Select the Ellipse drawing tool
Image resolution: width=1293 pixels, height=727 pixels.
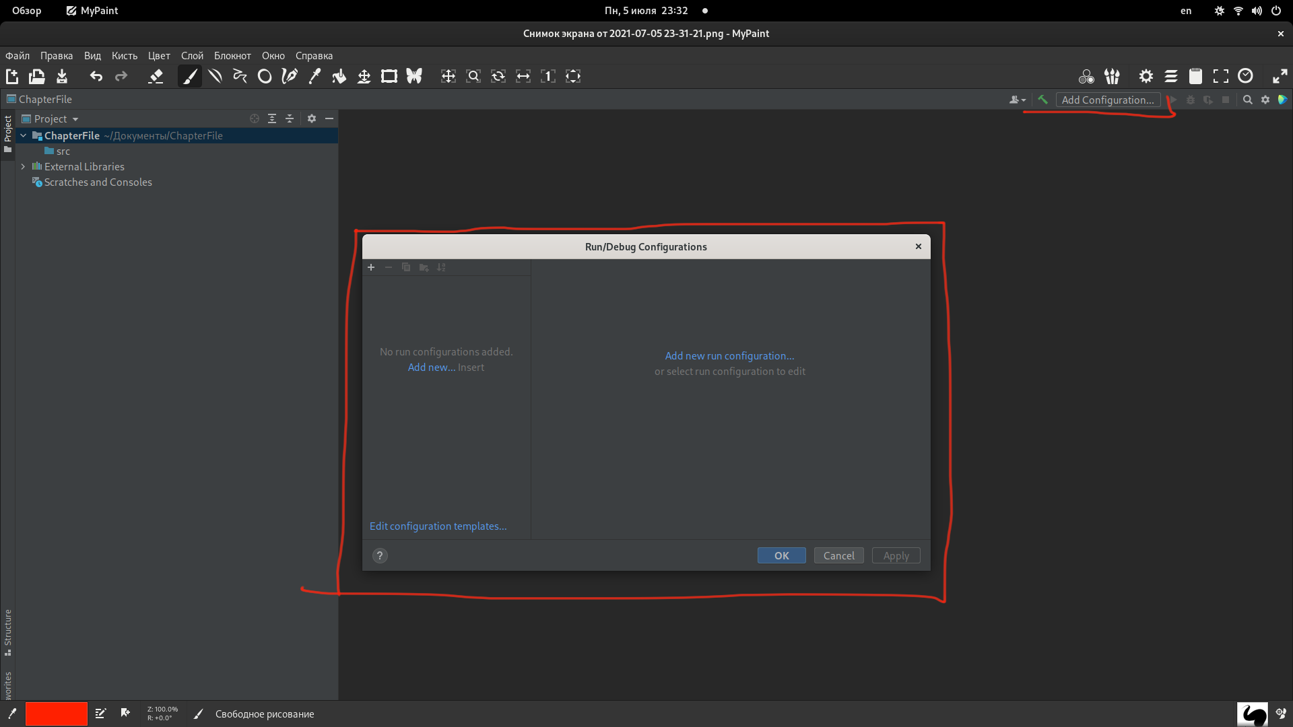pyautogui.click(x=265, y=76)
